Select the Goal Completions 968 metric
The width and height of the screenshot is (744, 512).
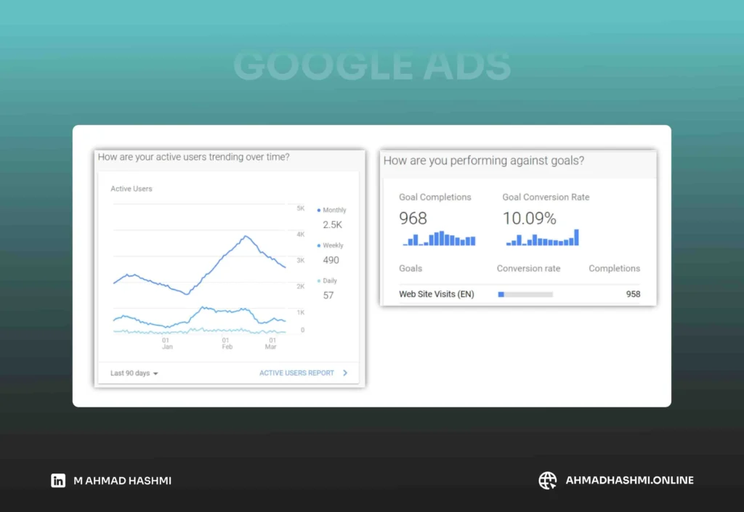[x=413, y=218]
